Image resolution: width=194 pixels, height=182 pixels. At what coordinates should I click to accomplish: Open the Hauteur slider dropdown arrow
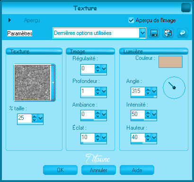point(154,137)
